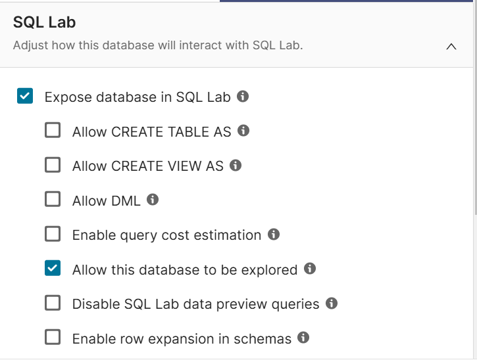Click info icon for Disable data preview queries
477x362 pixels.
332,304
